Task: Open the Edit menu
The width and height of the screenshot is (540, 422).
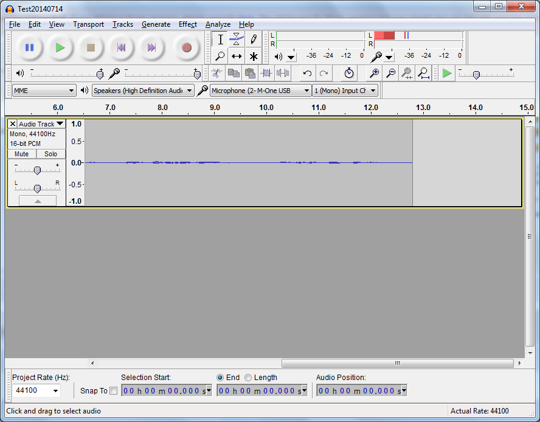Action: tap(35, 24)
